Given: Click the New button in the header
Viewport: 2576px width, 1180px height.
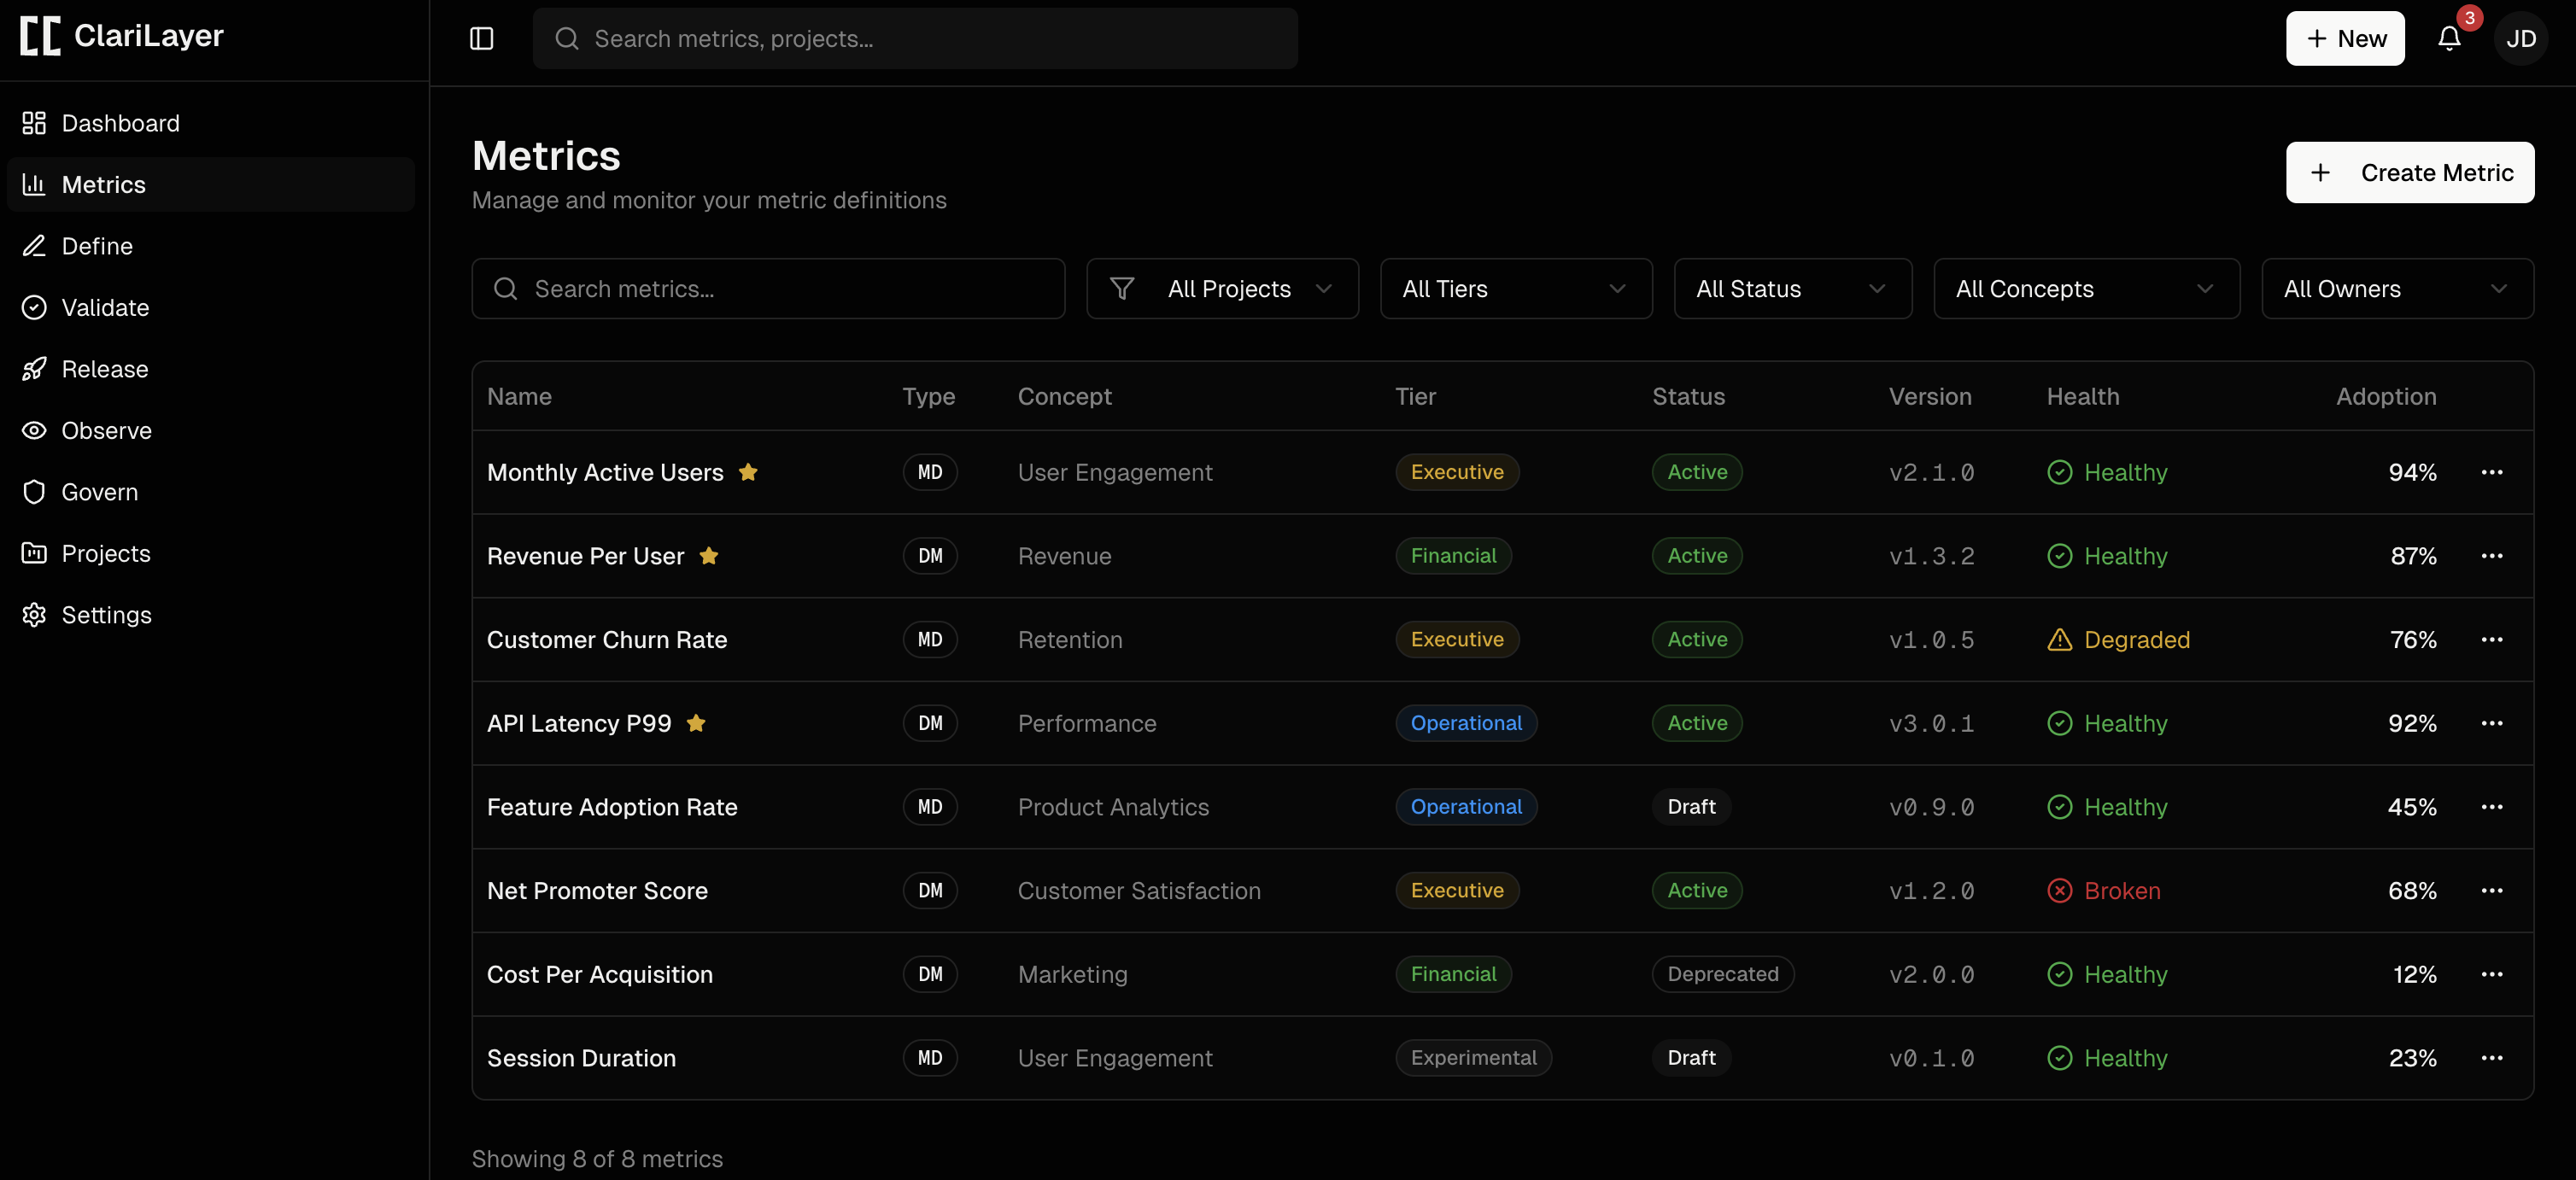Looking at the screenshot, I should click(2345, 39).
